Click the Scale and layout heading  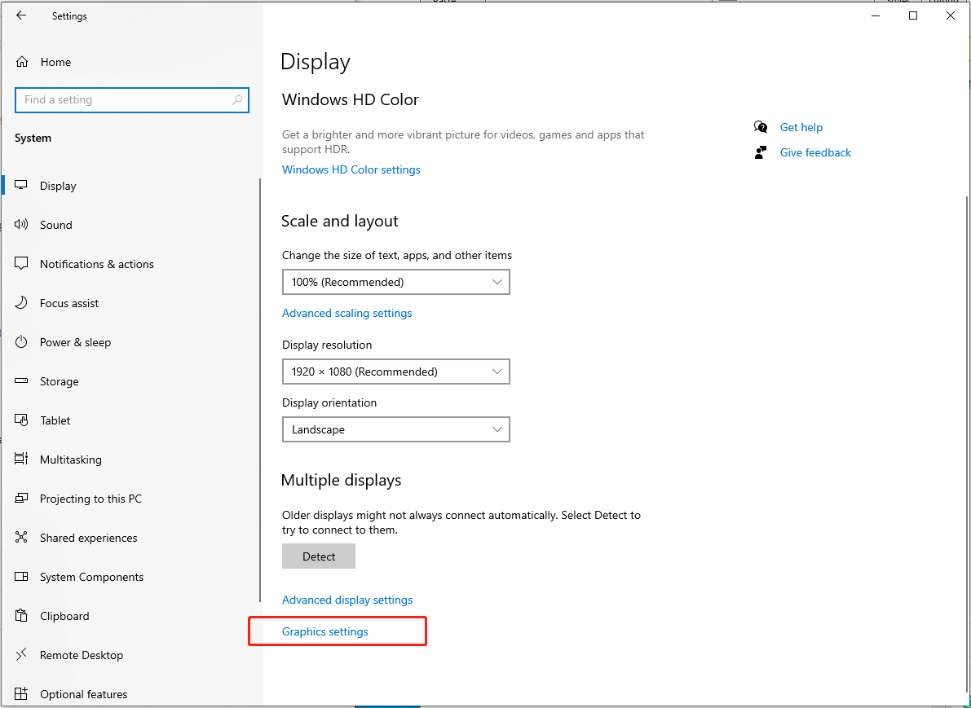point(339,221)
